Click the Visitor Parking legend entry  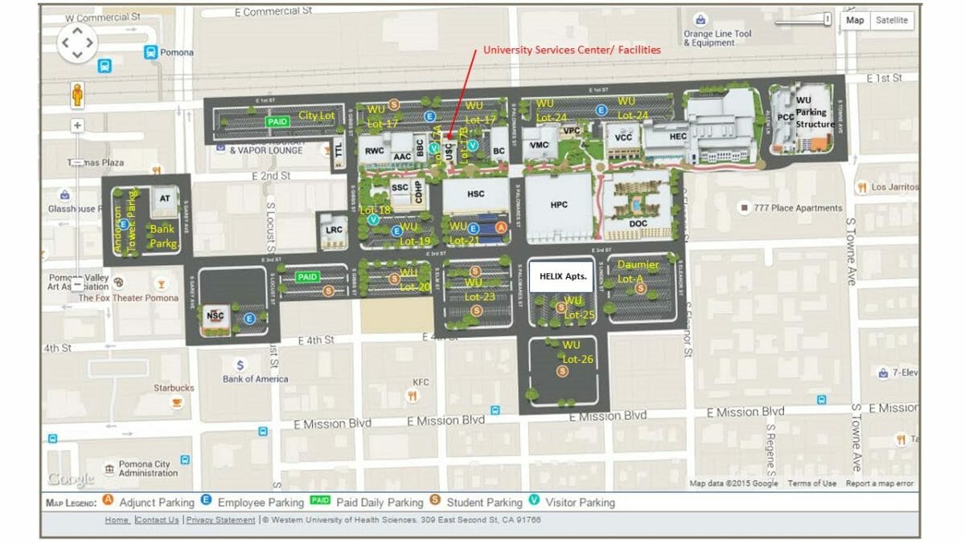[571, 502]
